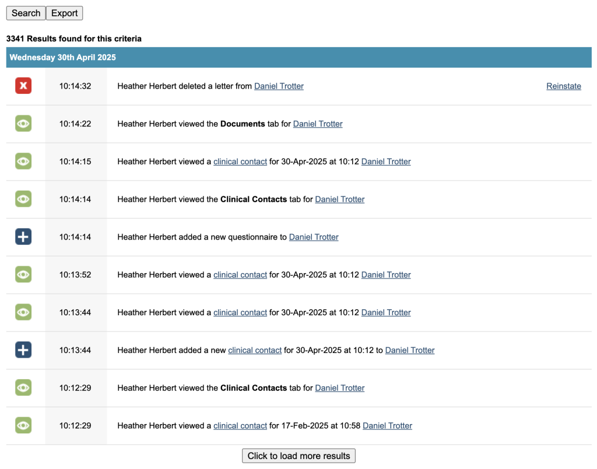
Task: Reinstate the deleted letter
Action: 563,86
